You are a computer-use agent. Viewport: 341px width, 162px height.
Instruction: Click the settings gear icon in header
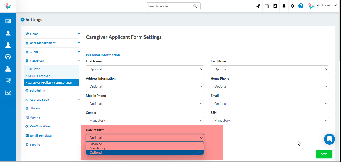pyautogui.click(x=292, y=6)
